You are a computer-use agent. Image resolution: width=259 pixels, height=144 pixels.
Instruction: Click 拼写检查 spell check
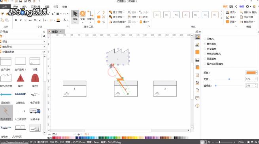pyautogui.click(x=247, y=17)
